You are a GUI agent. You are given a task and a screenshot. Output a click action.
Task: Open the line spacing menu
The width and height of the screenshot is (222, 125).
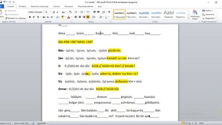94,17
